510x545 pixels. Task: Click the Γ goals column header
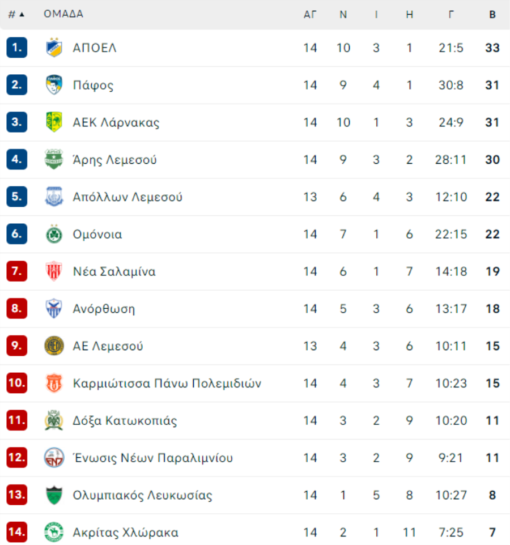point(451,14)
